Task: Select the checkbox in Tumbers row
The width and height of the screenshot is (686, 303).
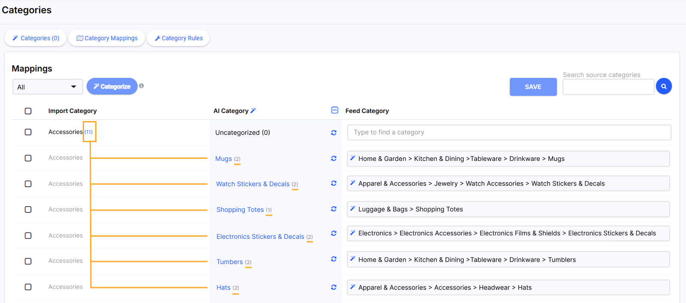Action: (28, 261)
